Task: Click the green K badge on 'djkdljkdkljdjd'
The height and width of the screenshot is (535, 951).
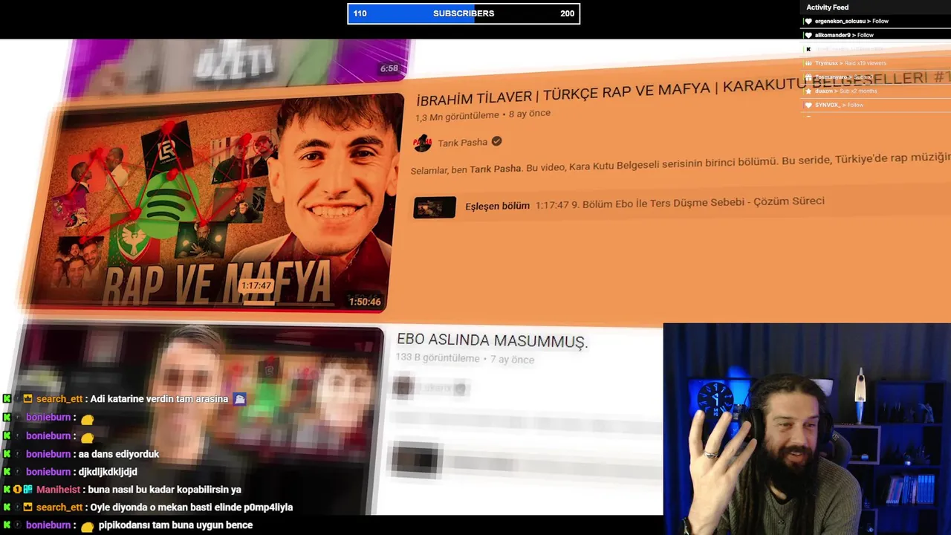Action: [7, 472]
